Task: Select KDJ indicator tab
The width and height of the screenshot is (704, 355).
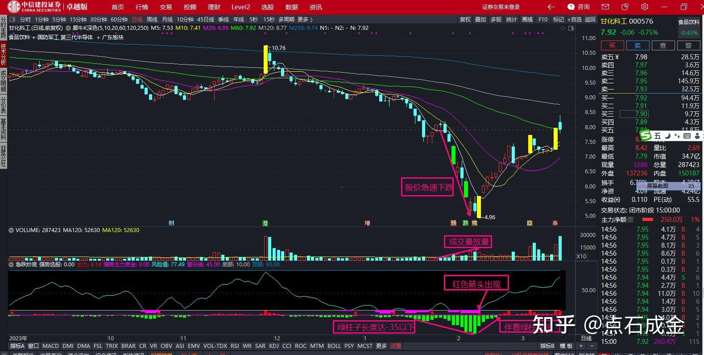Action: (274, 346)
